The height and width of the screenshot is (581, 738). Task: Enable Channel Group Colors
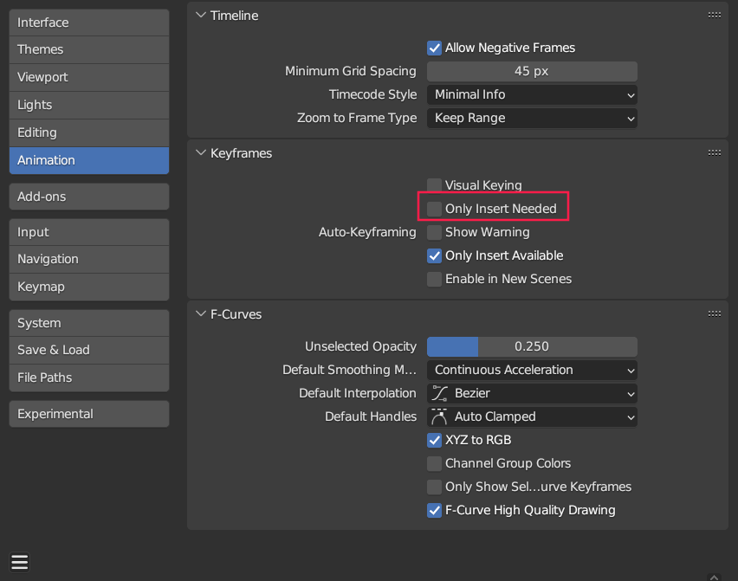click(434, 463)
